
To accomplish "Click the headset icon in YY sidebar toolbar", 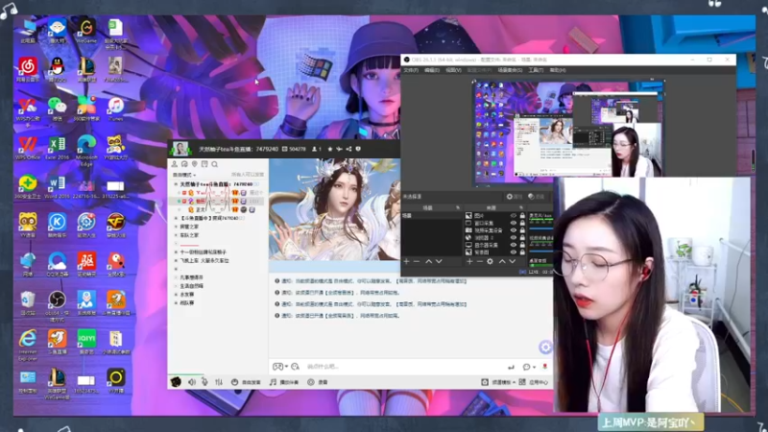I will click(184, 164).
